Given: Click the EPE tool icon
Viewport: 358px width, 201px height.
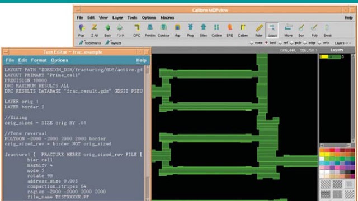Looking at the screenshot, I should click(230, 27).
